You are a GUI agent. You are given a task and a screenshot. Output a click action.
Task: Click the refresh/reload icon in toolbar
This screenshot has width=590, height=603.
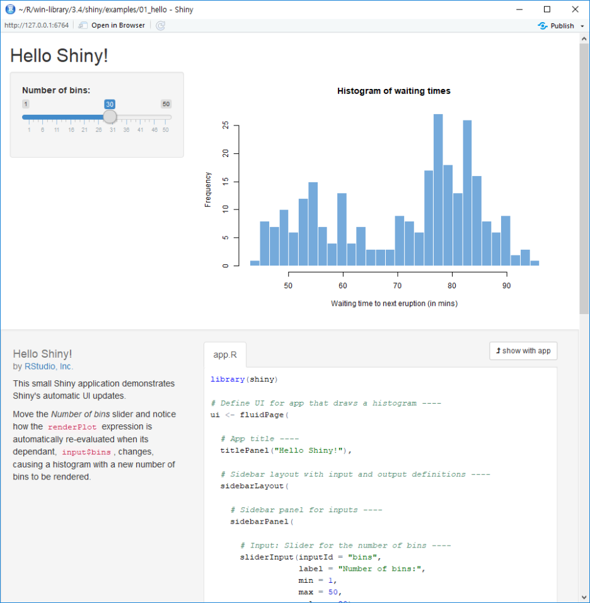160,25
